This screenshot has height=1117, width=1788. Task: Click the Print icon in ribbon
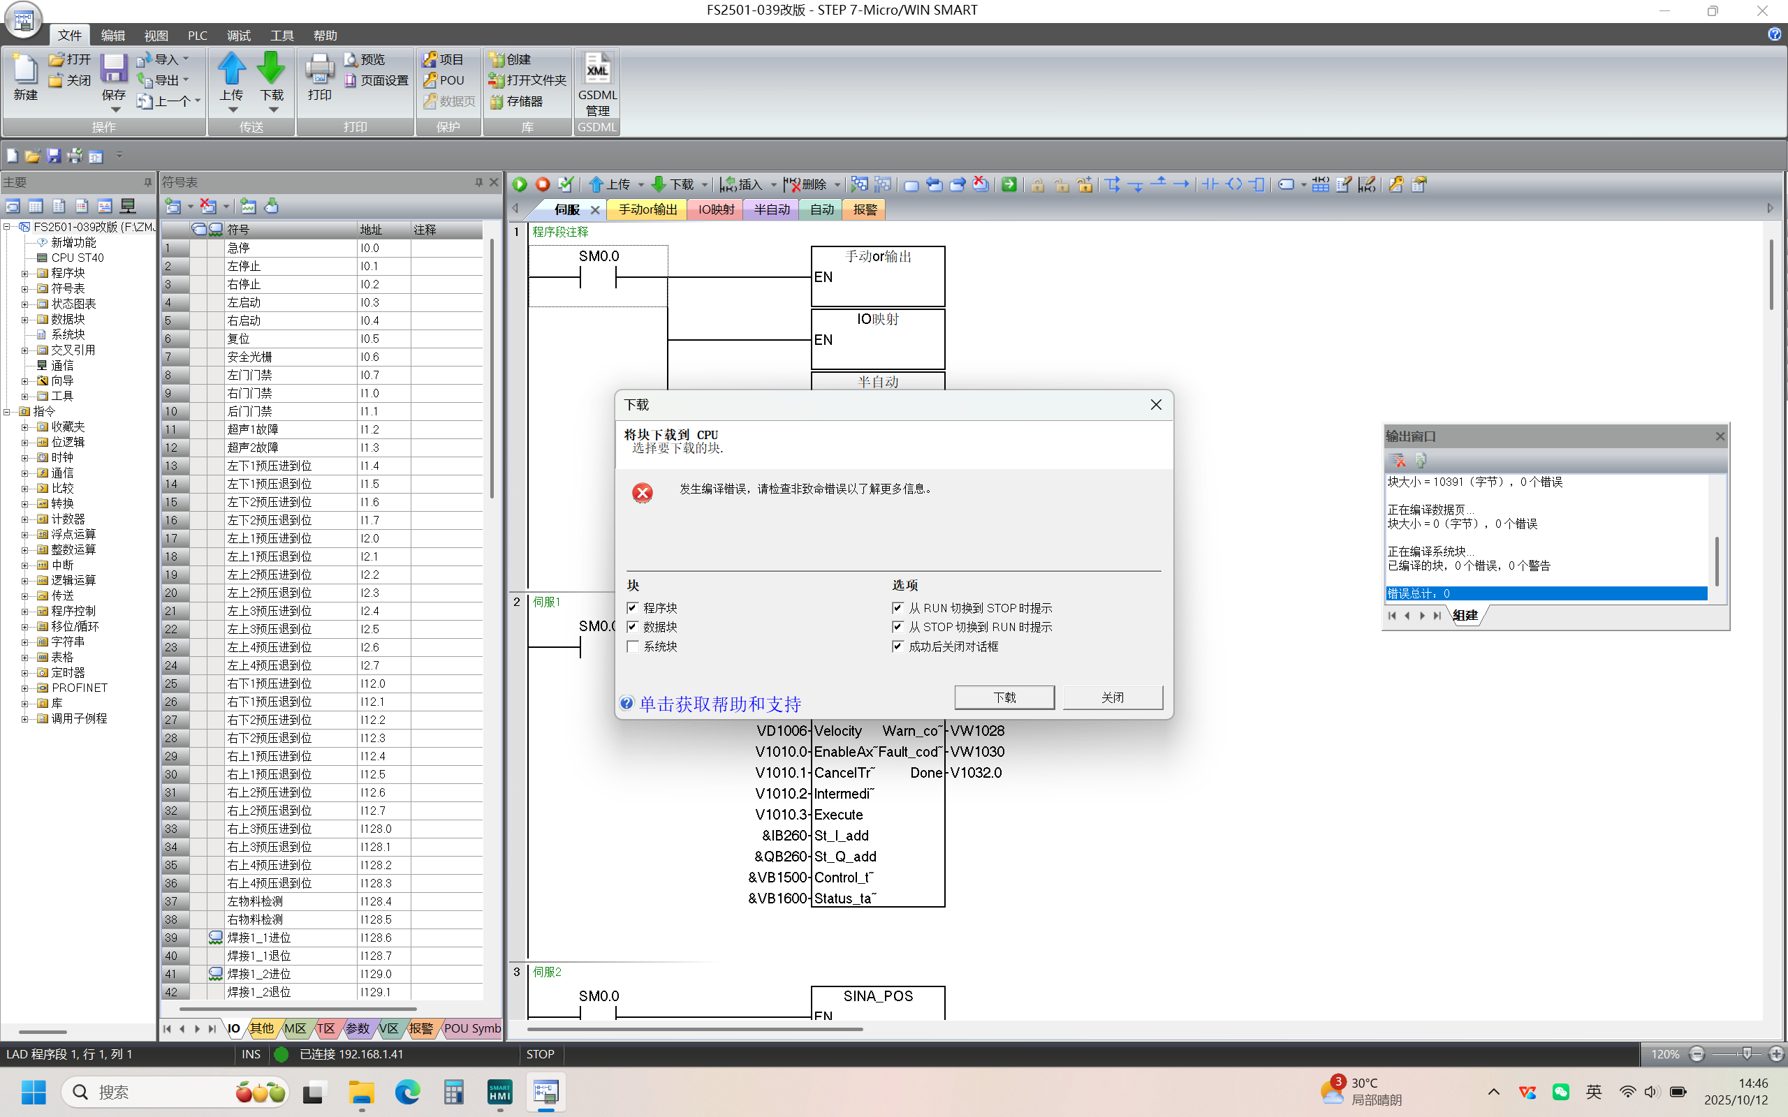pyautogui.click(x=319, y=68)
